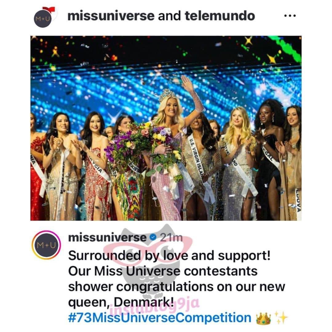View missuniverse story via ringed caption avatar

(x=46, y=245)
